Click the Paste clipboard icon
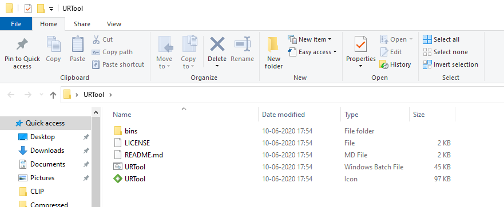Viewport: 504px width, 207px height. (x=77, y=44)
